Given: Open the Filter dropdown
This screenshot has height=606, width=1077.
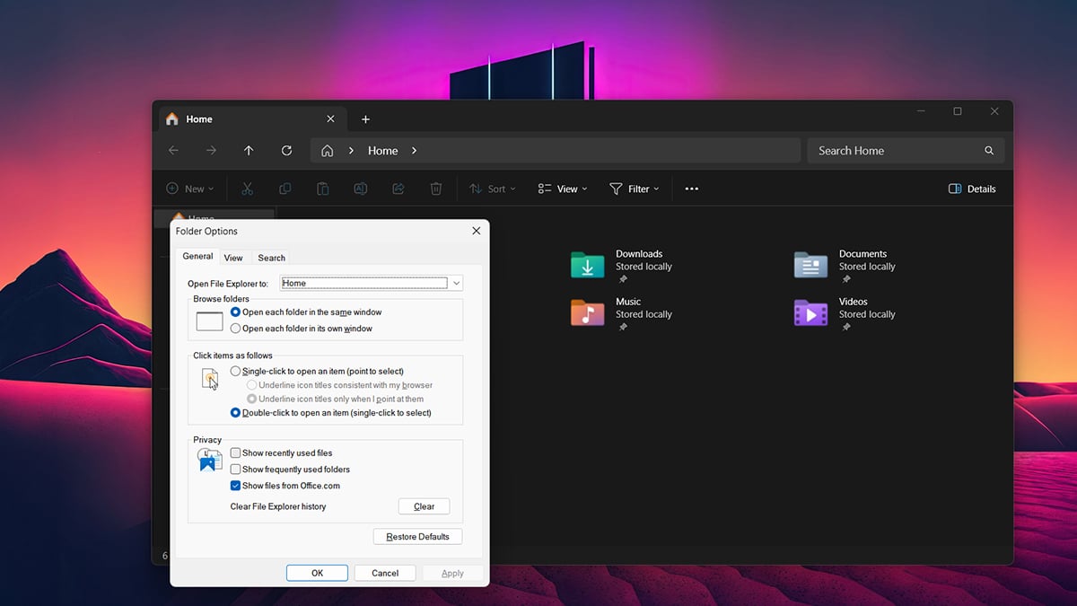Looking at the screenshot, I should [x=634, y=189].
